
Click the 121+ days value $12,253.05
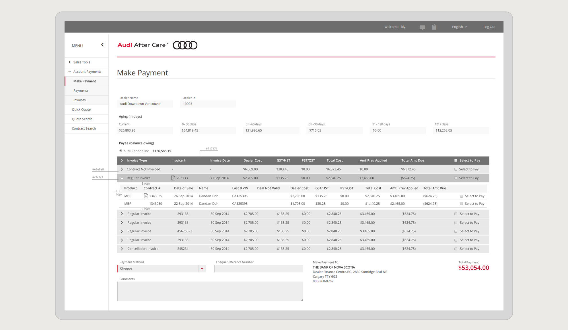pyautogui.click(x=444, y=130)
